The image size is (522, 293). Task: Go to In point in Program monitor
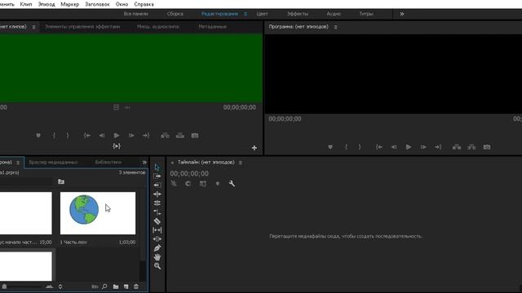coord(378,146)
